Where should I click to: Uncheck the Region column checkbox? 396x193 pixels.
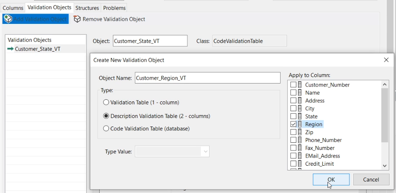(293, 124)
